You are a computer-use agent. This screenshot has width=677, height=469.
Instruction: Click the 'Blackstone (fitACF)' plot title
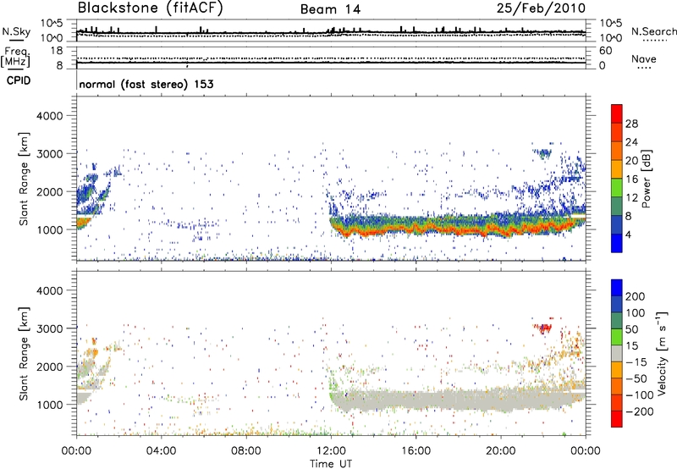(150, 8)
